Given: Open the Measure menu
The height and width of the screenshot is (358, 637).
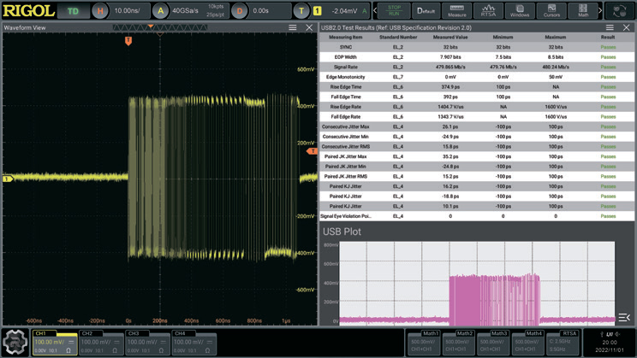Looking at the screenshot, I should coord(457,10).
